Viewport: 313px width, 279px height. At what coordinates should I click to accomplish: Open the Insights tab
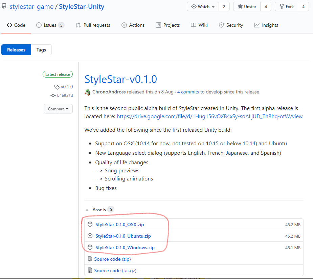click(x=266, y=25)
